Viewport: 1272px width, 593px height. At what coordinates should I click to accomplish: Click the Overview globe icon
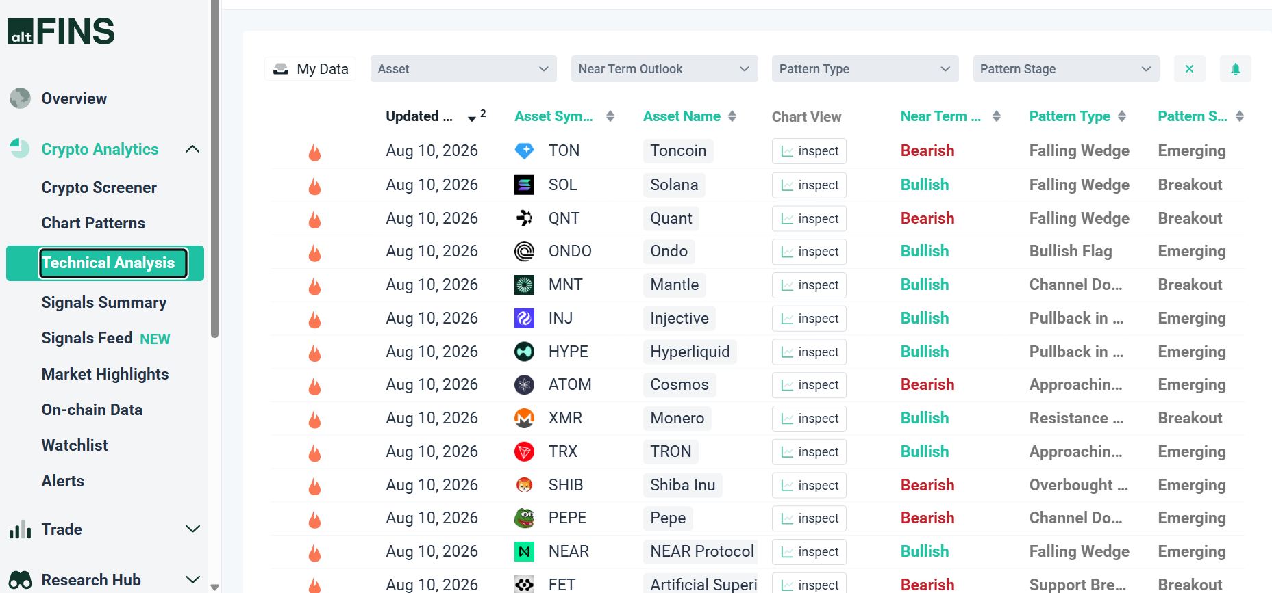click(x=20, y=98)
